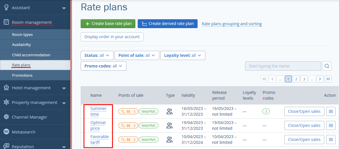The height and width of the screenshot is (149, 339).
Task: Open the Point of sale filter dropdown
Action: point(137,55)
